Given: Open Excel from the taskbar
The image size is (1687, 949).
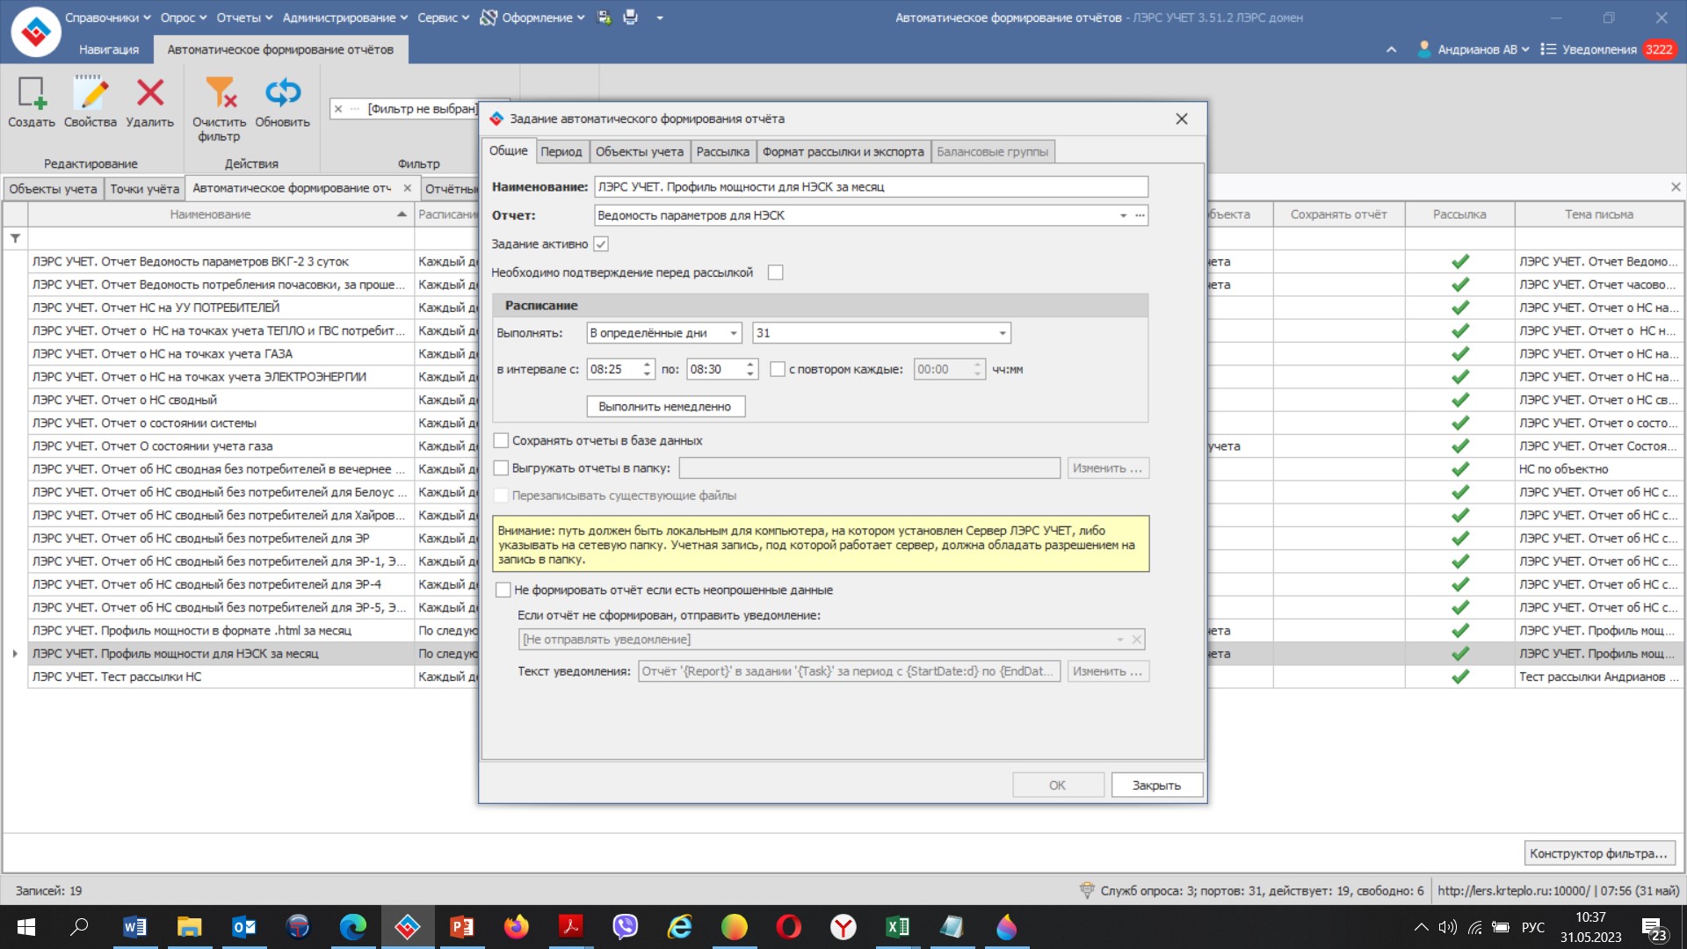Looking at the screenshot, I should coord(897,927).
